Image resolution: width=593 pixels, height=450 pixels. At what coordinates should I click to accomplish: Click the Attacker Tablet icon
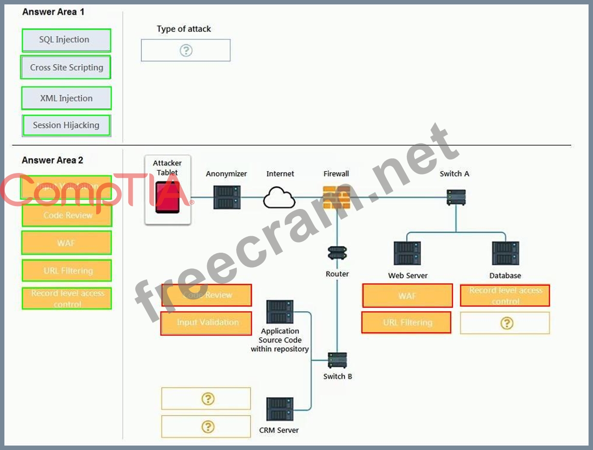[x=168, y=198]
